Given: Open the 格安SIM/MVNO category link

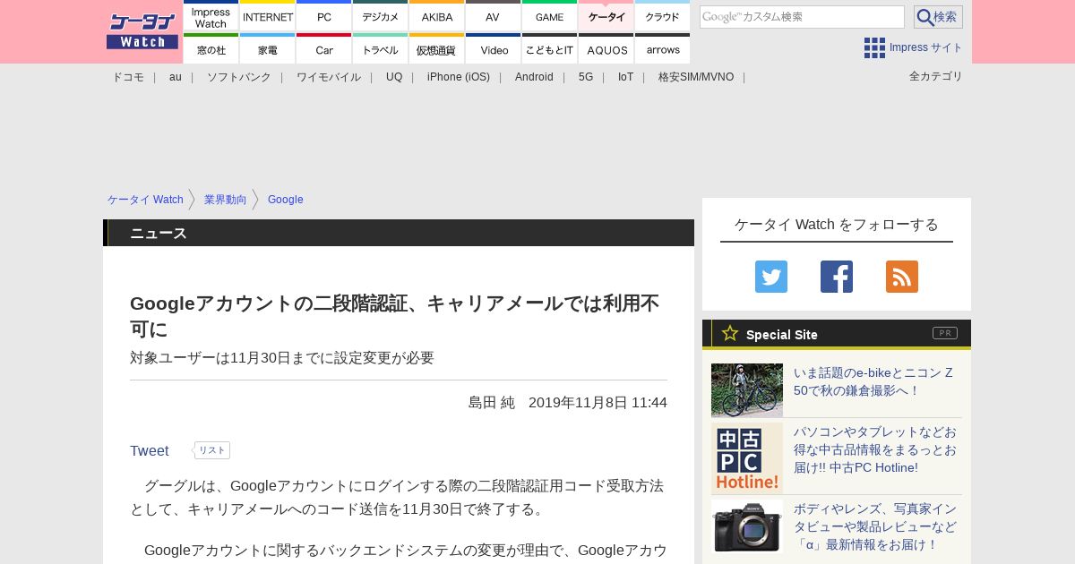Looking at the screenshot, I should pyautogui.click(x=696, y=77).
